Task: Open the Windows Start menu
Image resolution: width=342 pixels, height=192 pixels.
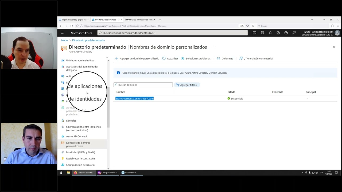Action: 61,173
